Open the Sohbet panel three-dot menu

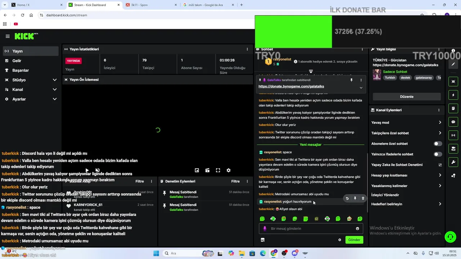pyautogui.click(x=362, y=49)
